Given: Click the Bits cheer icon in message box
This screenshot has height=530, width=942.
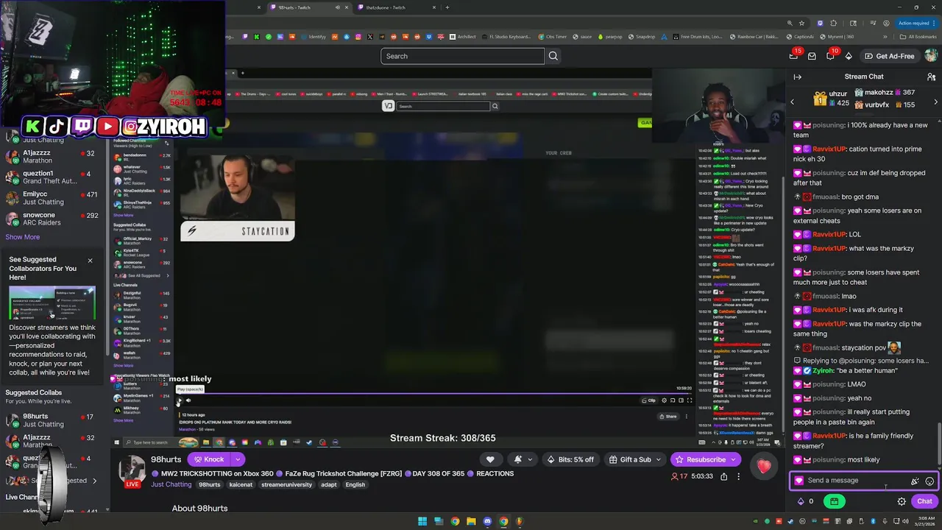Looking at the screenshot, I should click(915, 481).
